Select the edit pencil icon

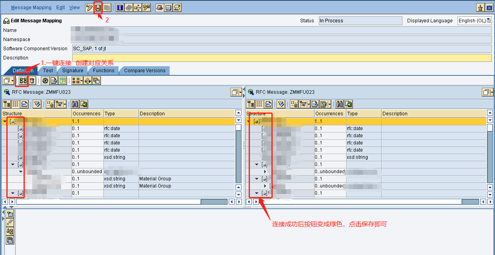pyautogui.click(x=89, y=8)
